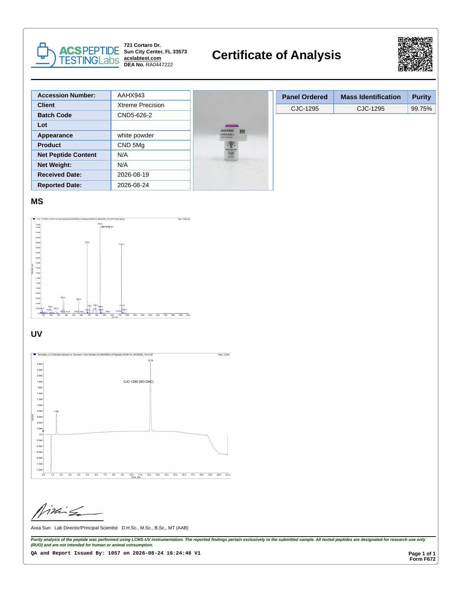Select the Aixia Sun Lab Director line
This screenshot has height=595, width=460.
(x=110, y=528)
